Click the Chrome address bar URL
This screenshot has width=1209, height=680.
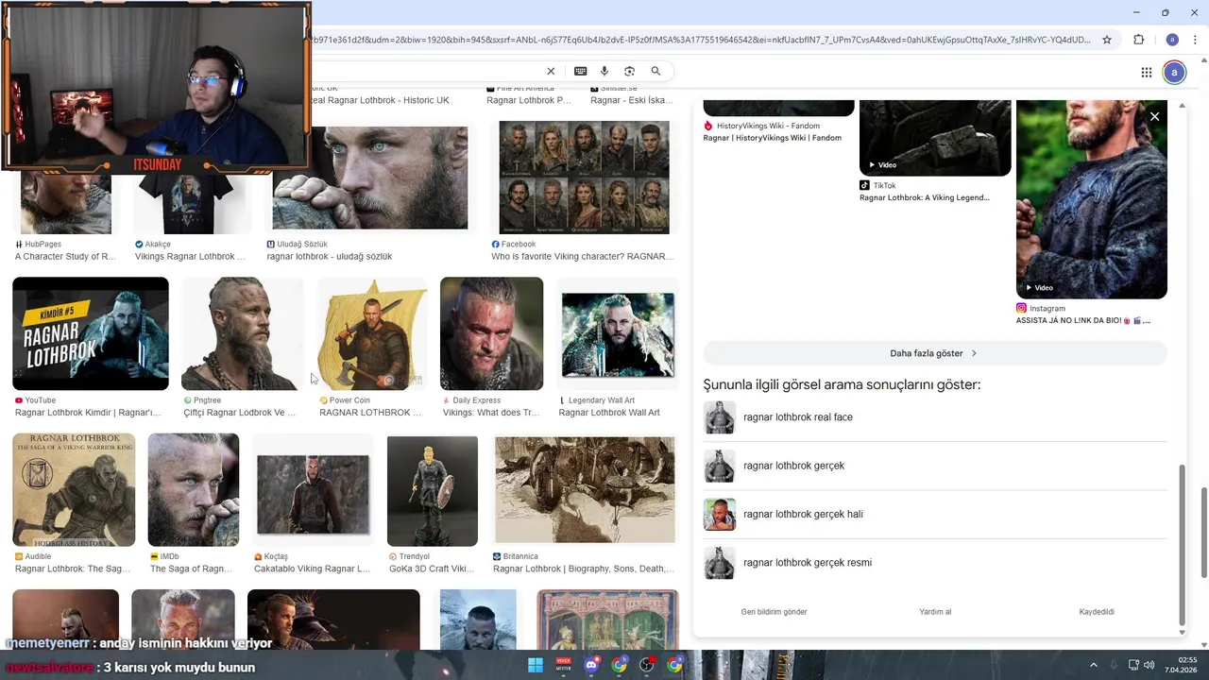[699, 40]
